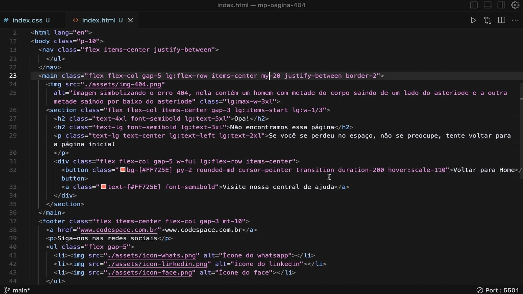Select line number 40 in the gutter

[13, 247]
